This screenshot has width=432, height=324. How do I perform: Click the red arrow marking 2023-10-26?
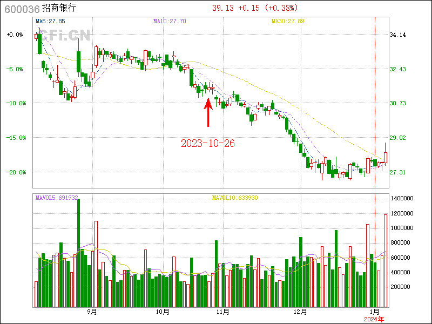[208, 112]
